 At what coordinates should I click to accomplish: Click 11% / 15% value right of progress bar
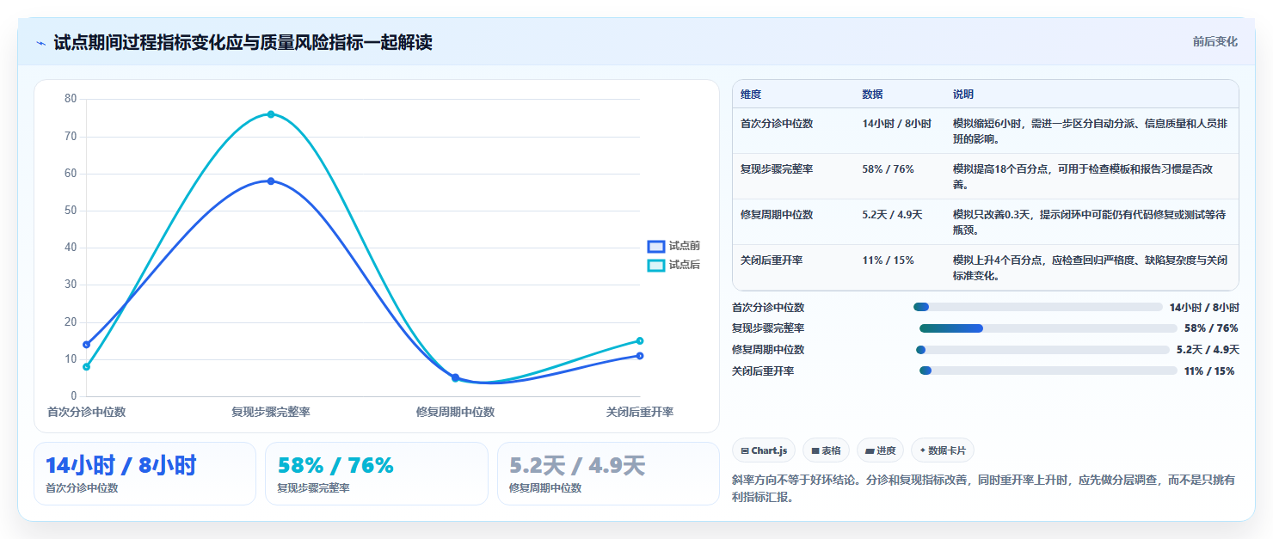click(x=1209, y=371)
